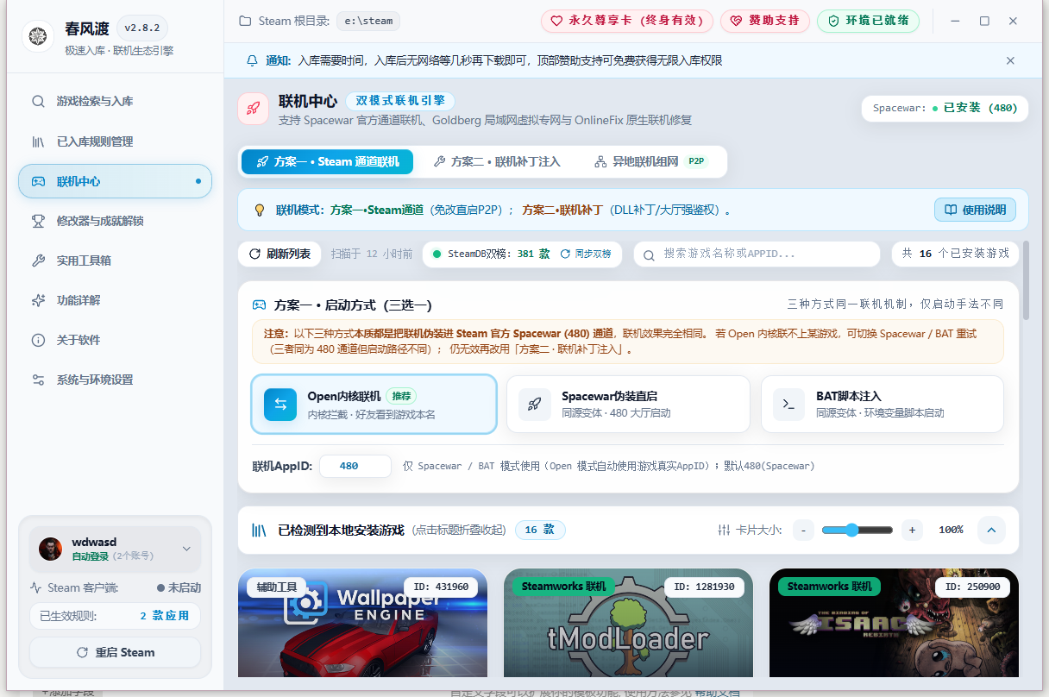Switch to 方案二 • 联机补丁注入 tab
Screen dimensions: 1049x697
click(497, 161)
